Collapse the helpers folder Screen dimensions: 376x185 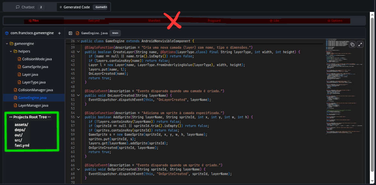(11, 51)
